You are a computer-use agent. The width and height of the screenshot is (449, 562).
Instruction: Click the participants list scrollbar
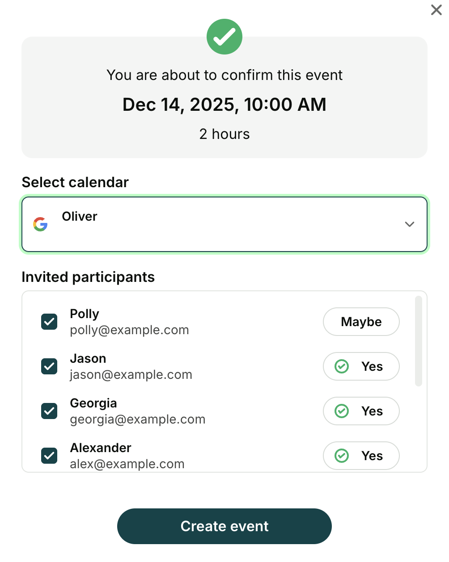click(419, 341)
